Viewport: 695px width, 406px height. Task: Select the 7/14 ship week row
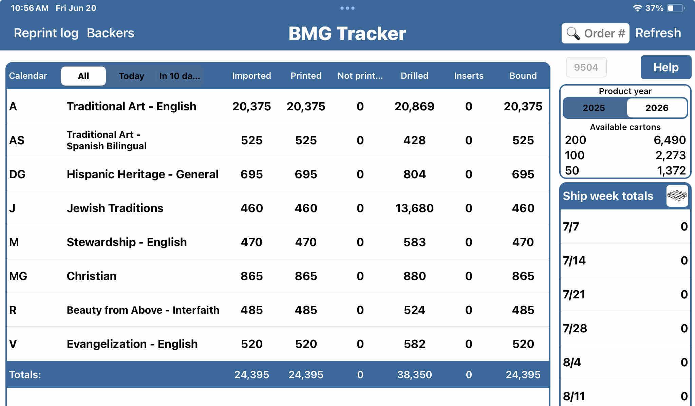pyautogui.click(x=625, y=260)
